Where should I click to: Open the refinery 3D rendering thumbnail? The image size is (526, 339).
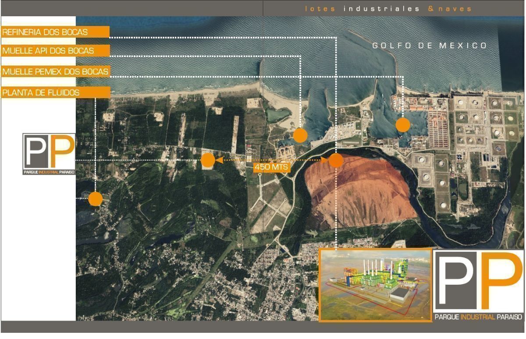coord(375,285)
